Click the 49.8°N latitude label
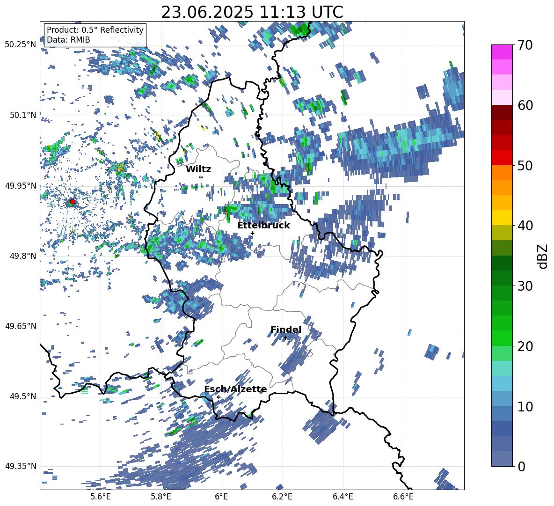Screen dimensions: 554x506 pos(23,256)
